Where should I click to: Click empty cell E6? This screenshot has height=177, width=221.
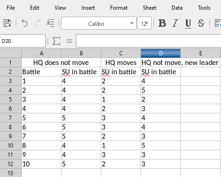click(201, 109)
